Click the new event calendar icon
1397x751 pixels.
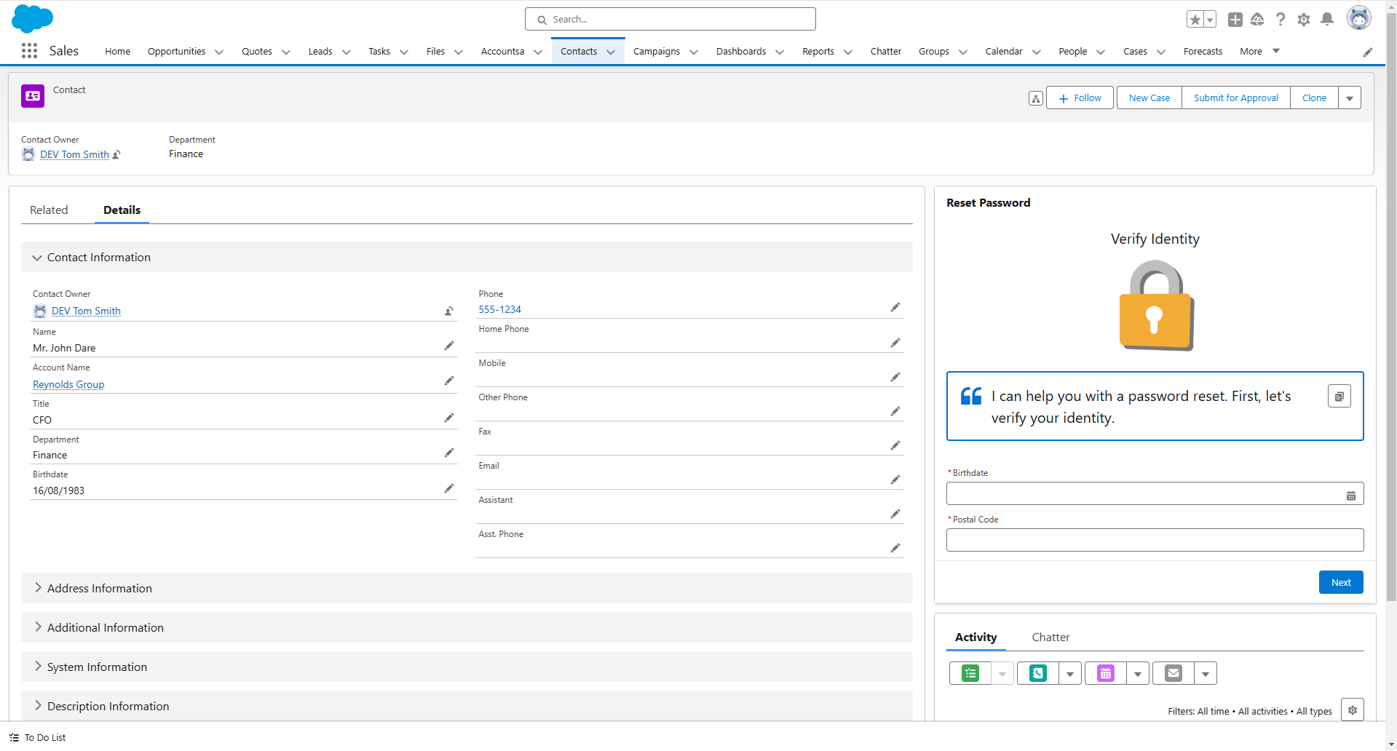pyautogui.click(x=1106, y=674)
